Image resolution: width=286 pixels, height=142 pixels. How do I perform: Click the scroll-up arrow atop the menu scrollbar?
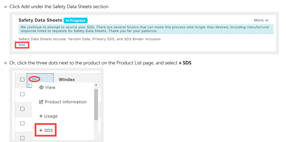coord(96,85)
